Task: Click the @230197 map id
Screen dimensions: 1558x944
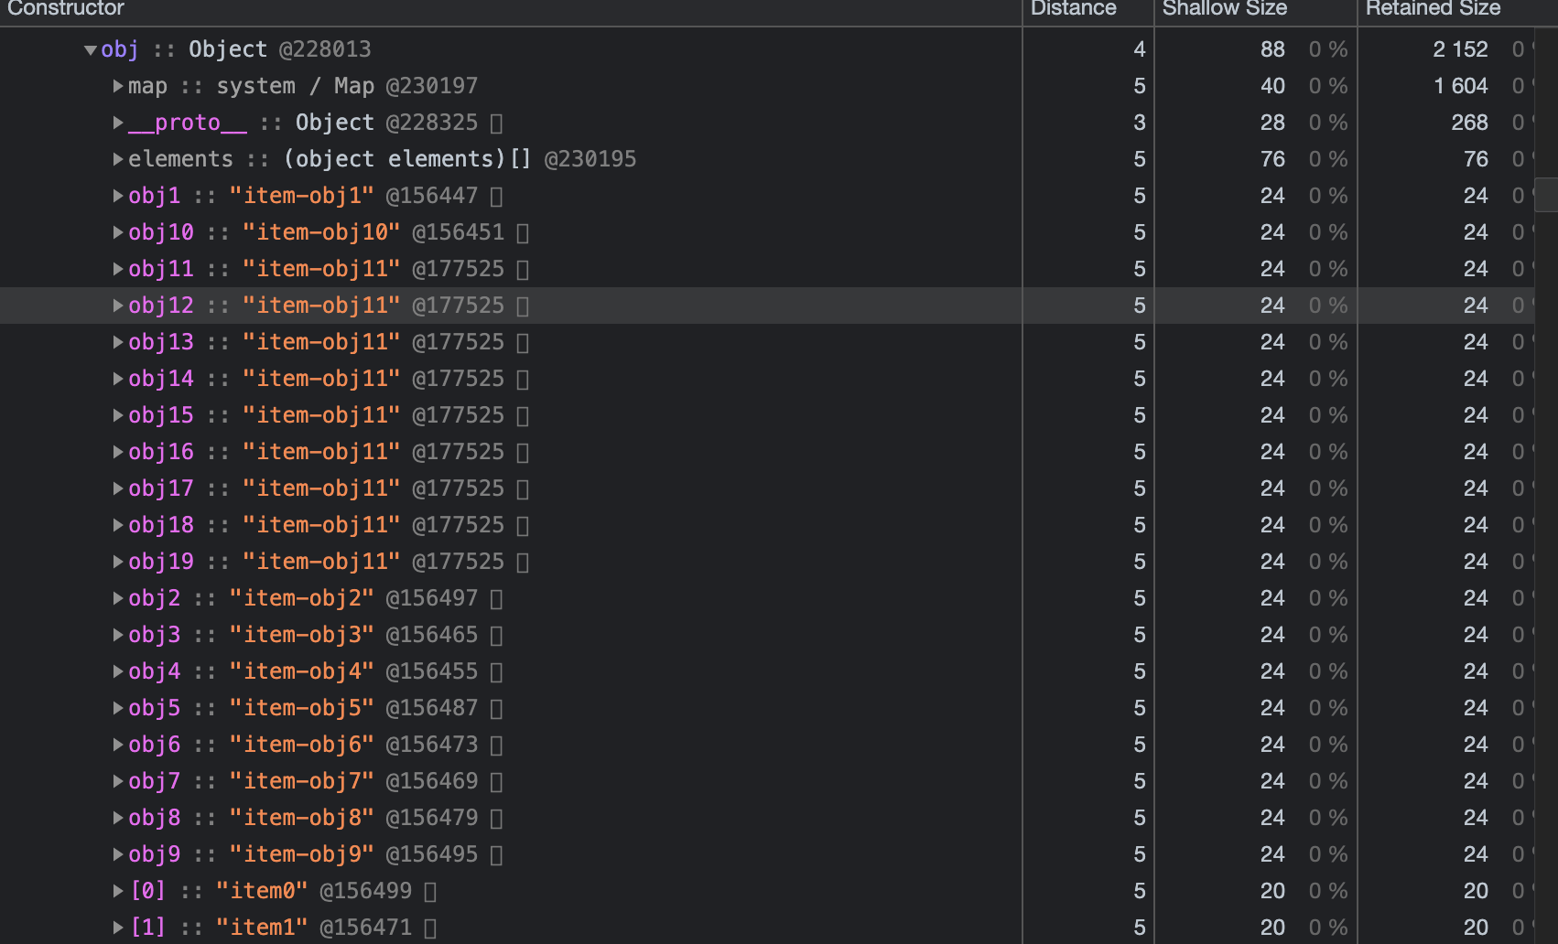Action: [432, 86]
